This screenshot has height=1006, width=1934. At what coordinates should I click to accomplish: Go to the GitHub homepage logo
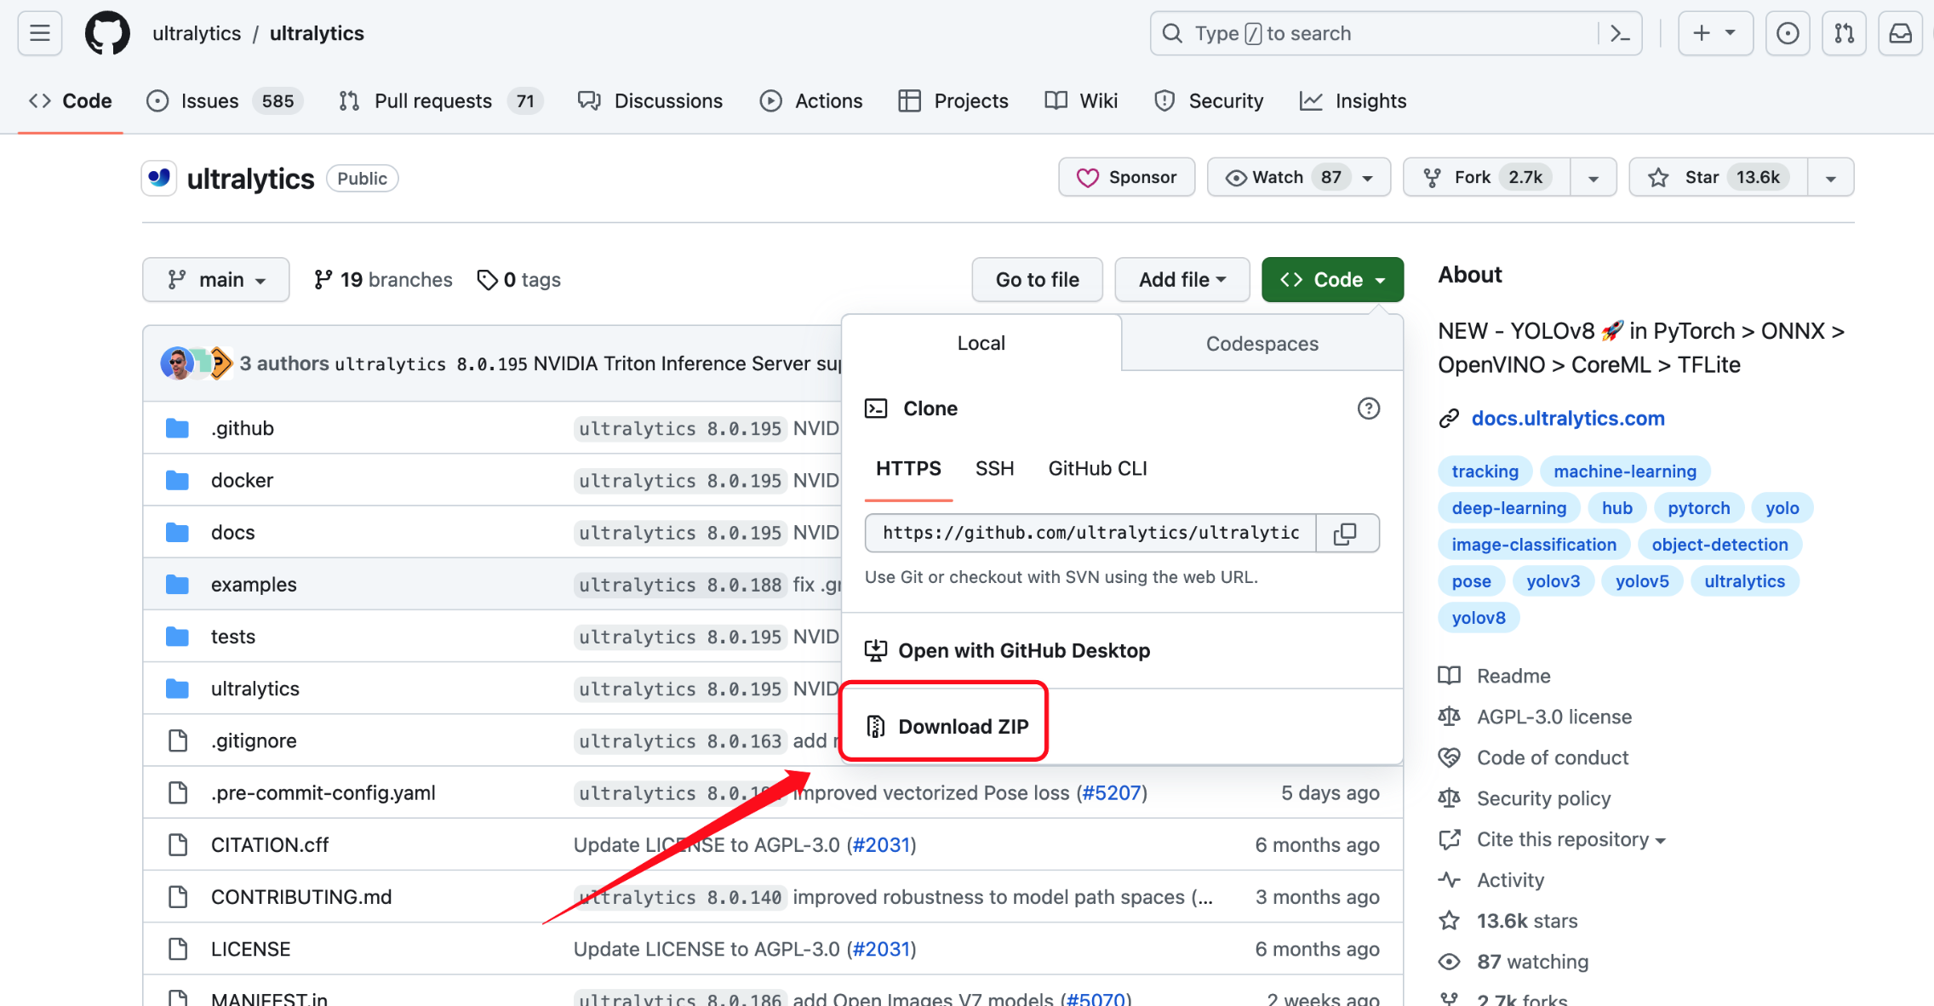(x=107, y=33)
